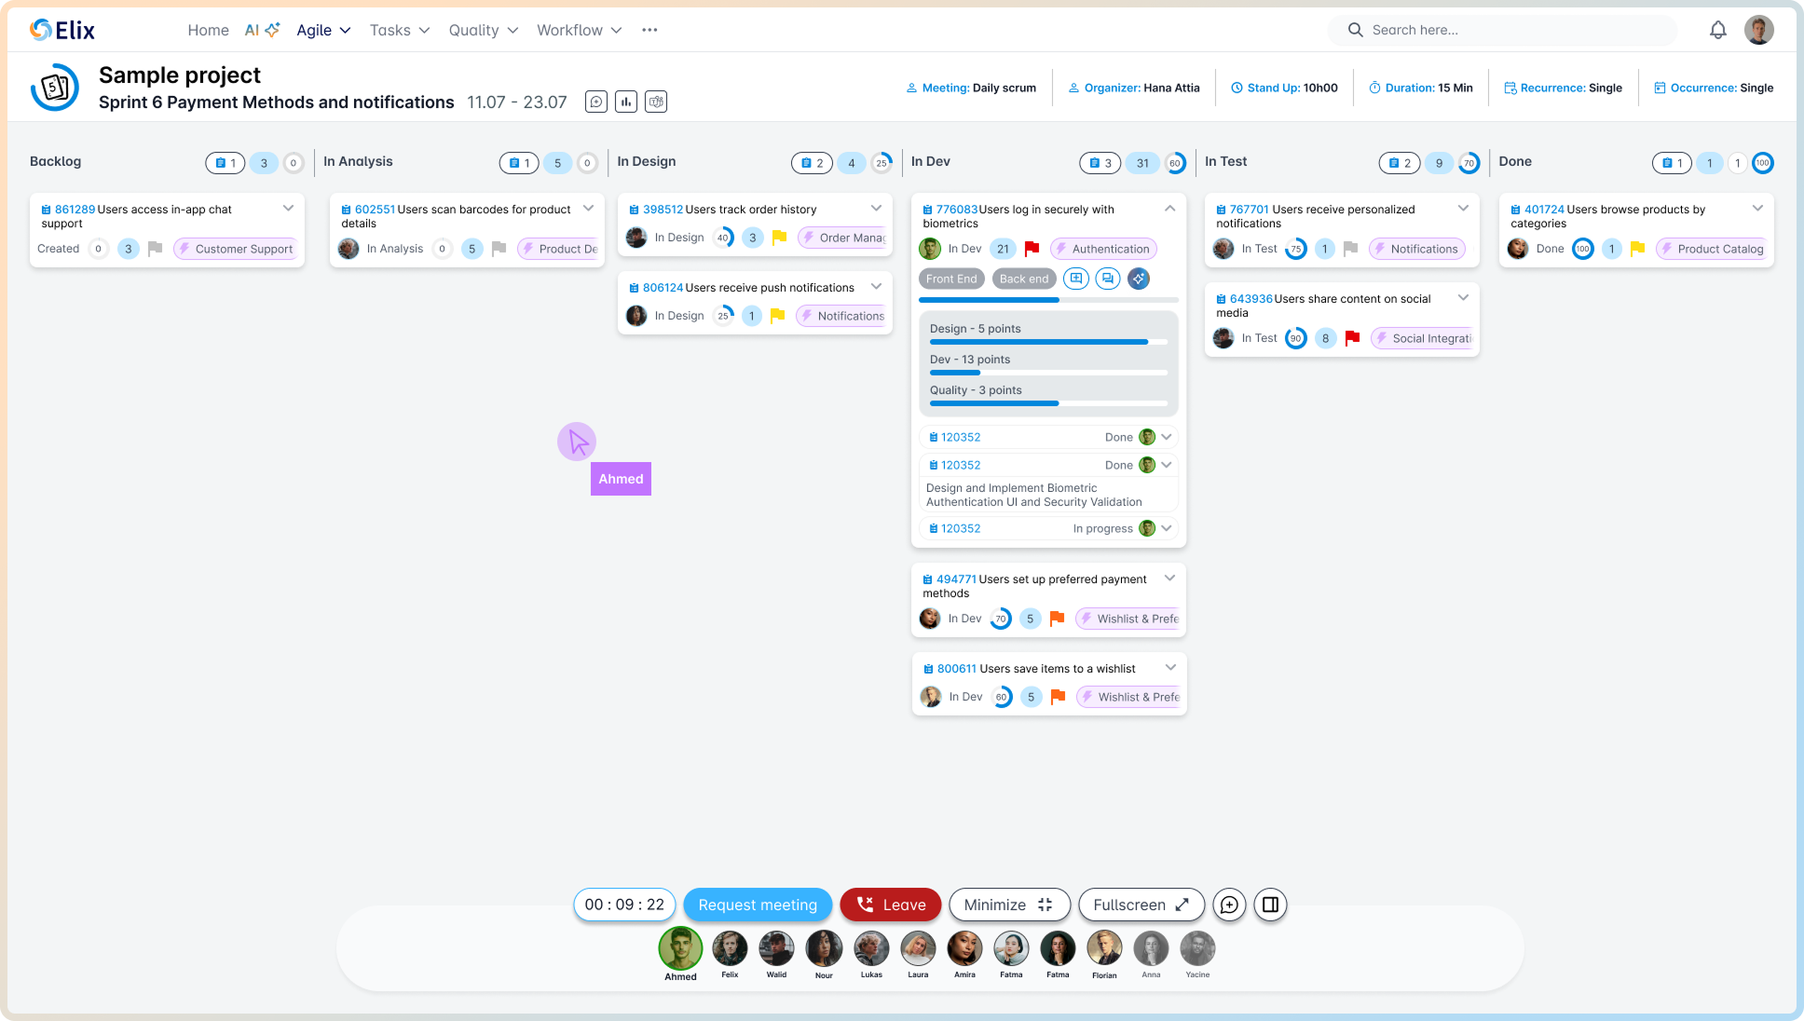The image size is (1804, 1021).
Task: Click the notification bell in the top bar
Action: [x=1717, y=29]
